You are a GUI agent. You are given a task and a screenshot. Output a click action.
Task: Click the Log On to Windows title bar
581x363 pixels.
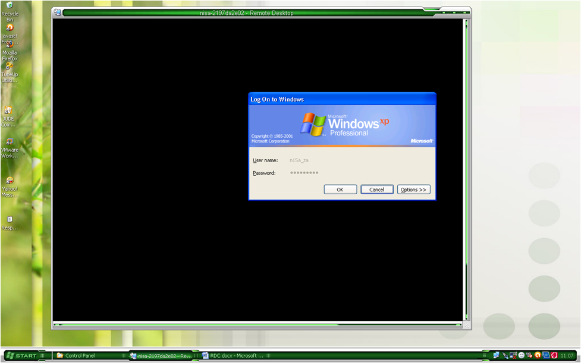342,99
